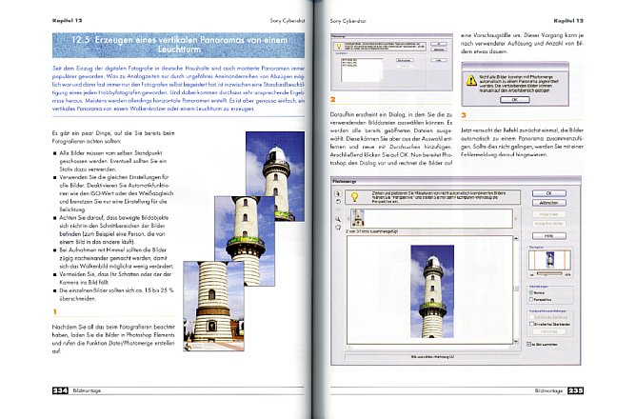Select the lighthouse thumbnail in the lightbox strip
This screenshot has width=636, height=419.
[358, 218]
